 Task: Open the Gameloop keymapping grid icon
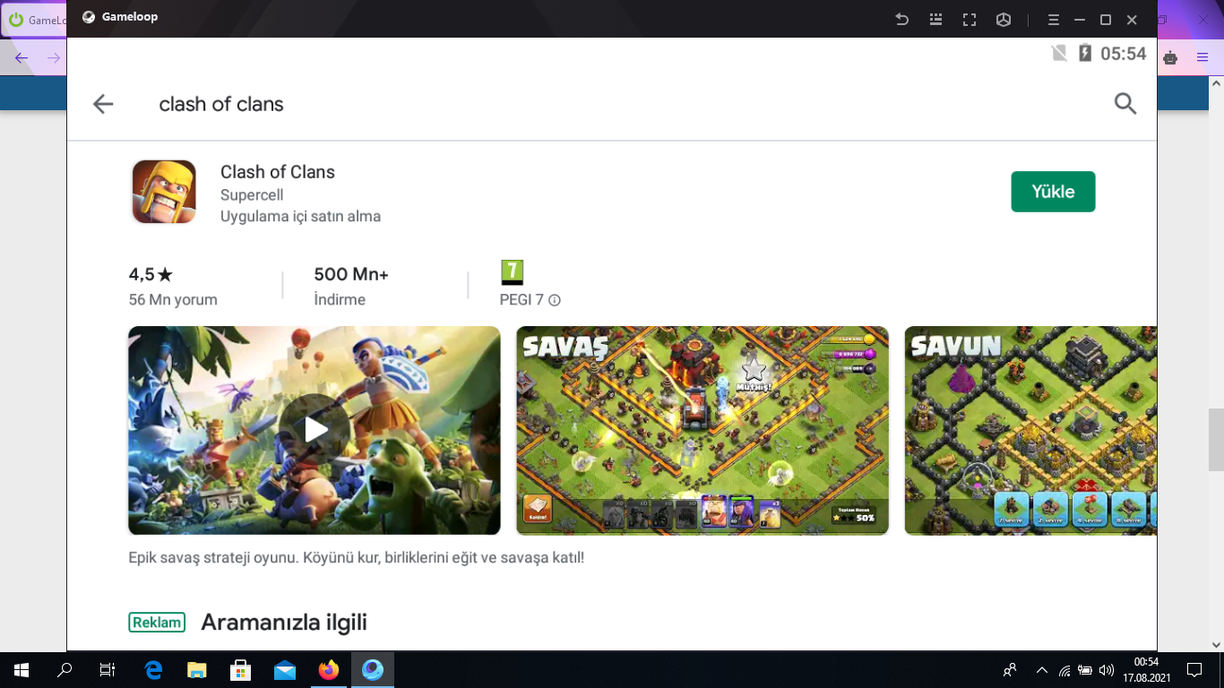[x=935, y=19]
